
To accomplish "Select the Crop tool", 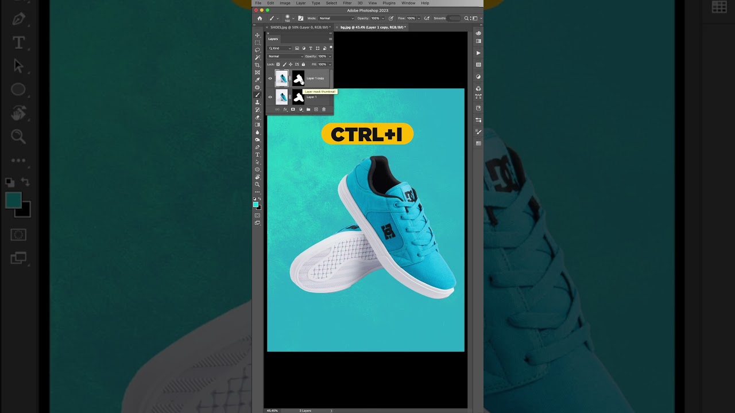I will (257, 65).
